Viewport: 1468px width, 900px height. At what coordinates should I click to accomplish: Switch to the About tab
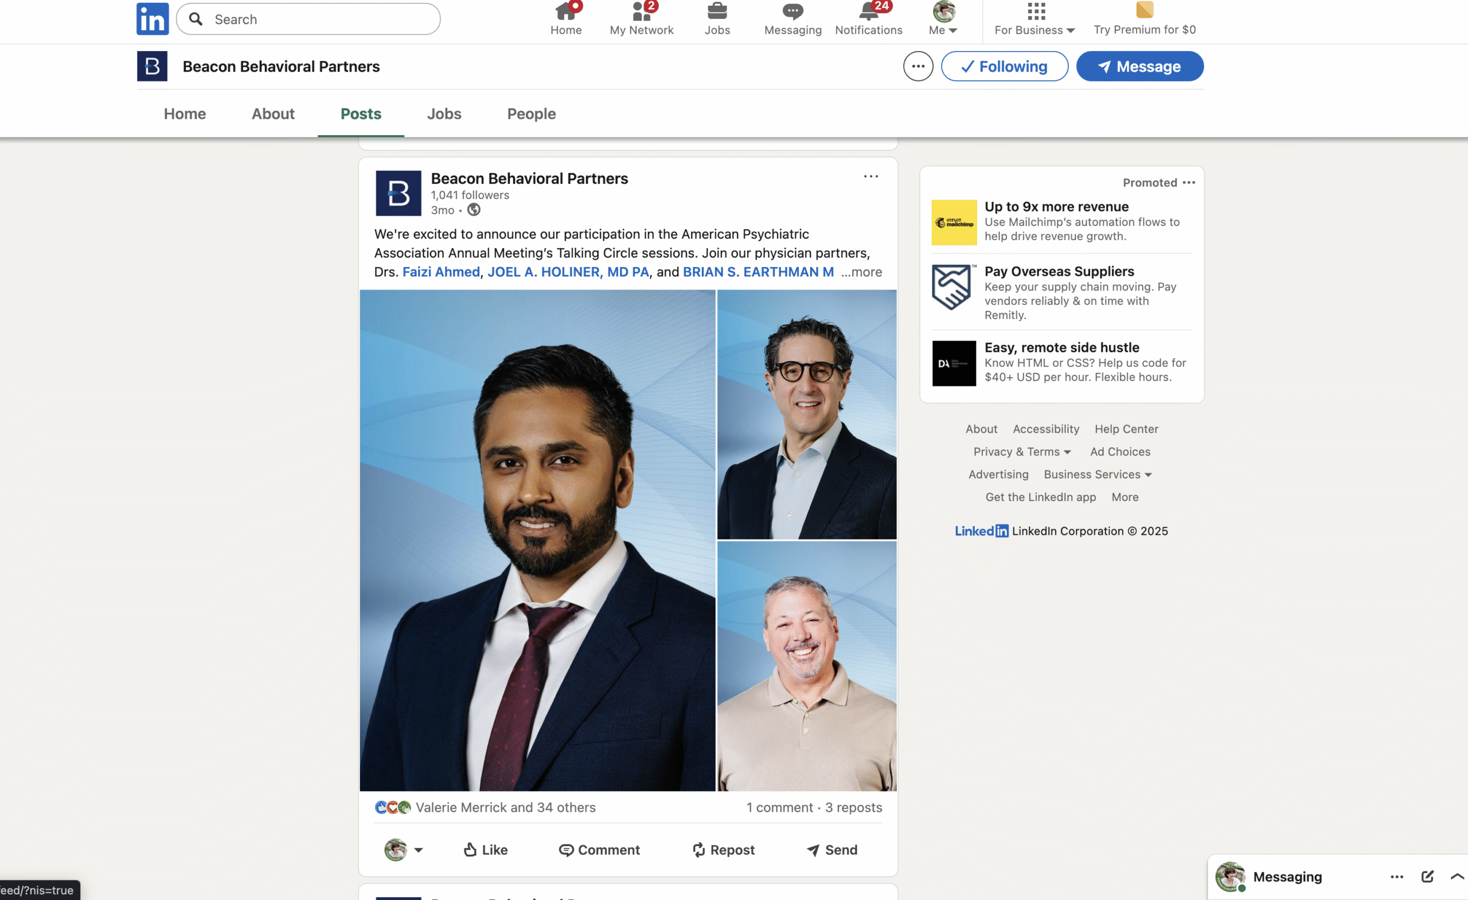(x=273, y=114)
